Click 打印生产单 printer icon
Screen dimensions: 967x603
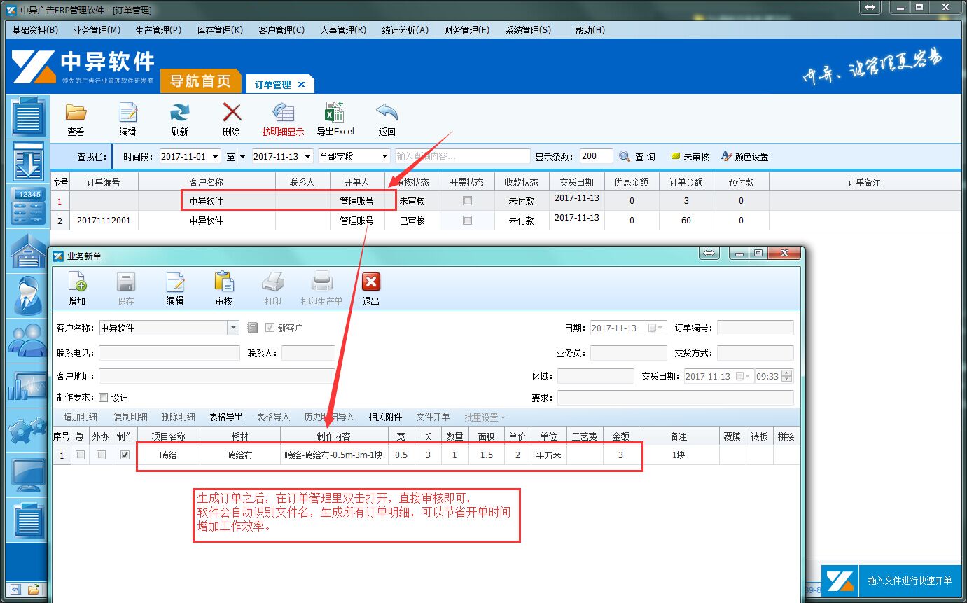pos(321,282)
